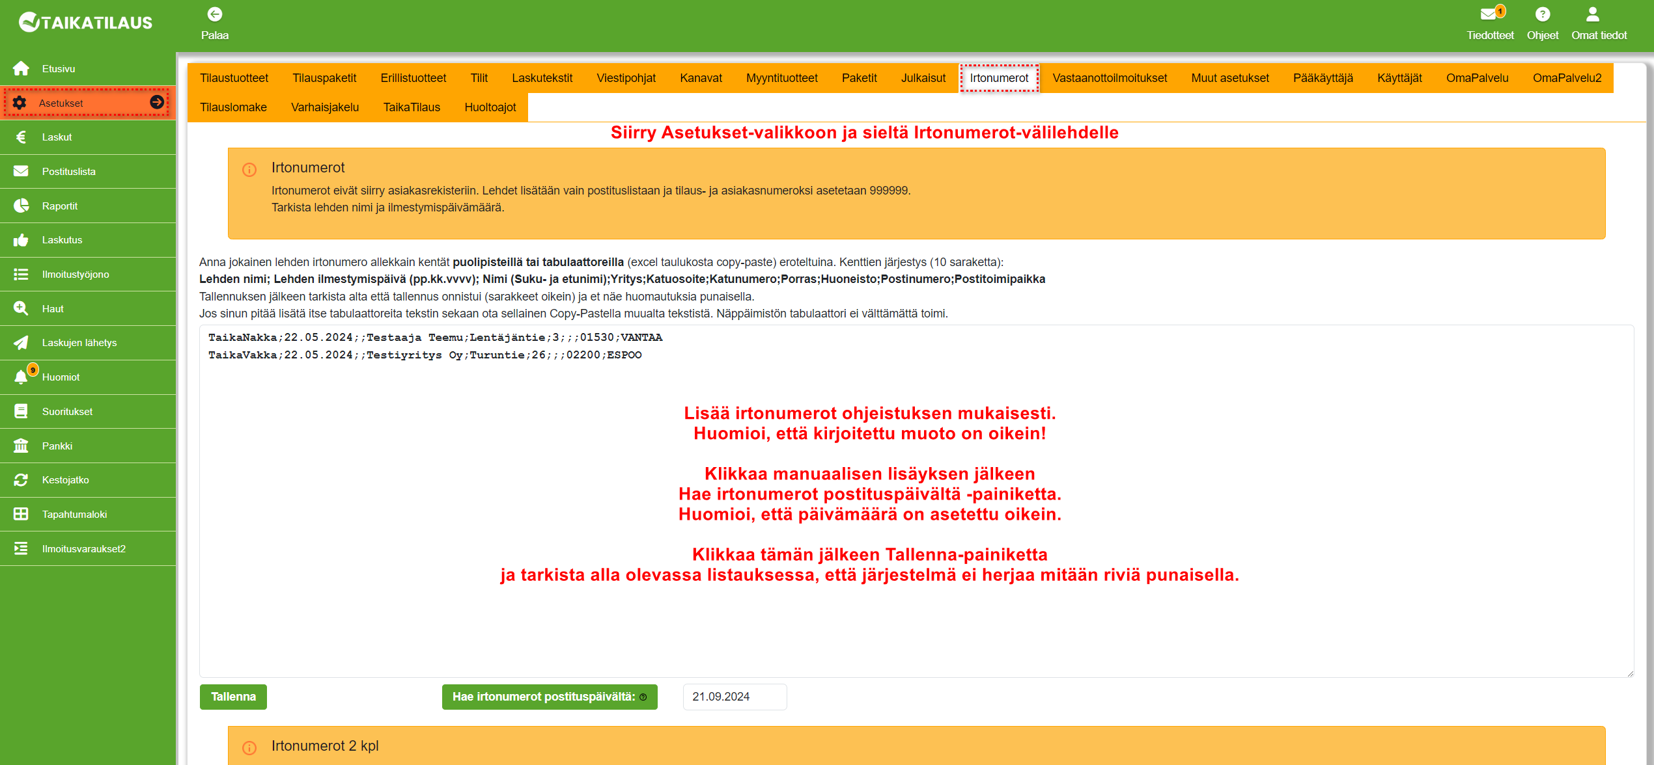The image size is (1654, 765).
Task: Click the Tallenna button
Action: (233, 697)
